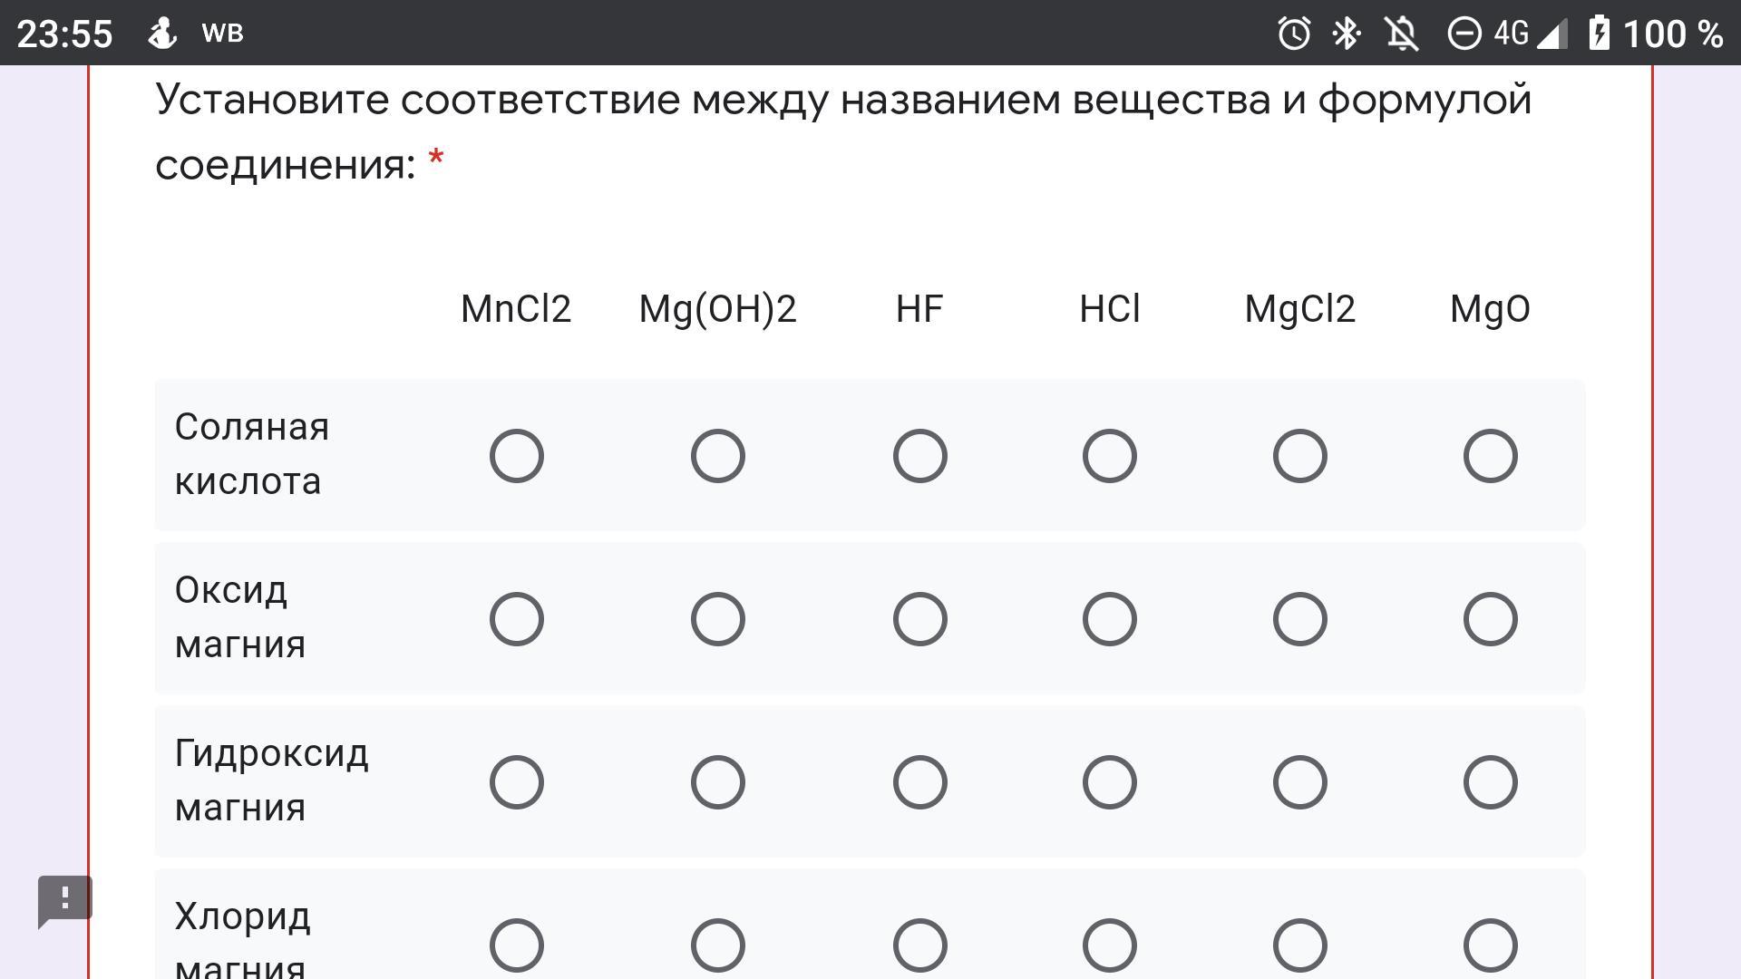Image resolution: width=1741 pixels, height=979 pixels.
Task: Tap the muted notifications bell icon
Action: pyautogui.click(x=1402, y=34)
